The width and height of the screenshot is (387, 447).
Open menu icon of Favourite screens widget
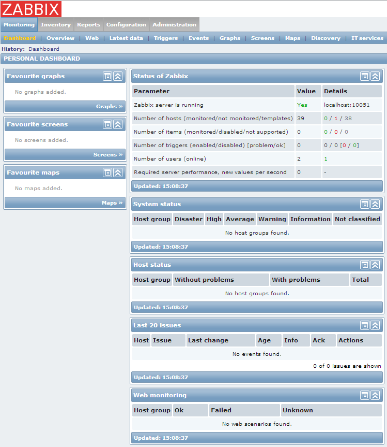point(107,124)
